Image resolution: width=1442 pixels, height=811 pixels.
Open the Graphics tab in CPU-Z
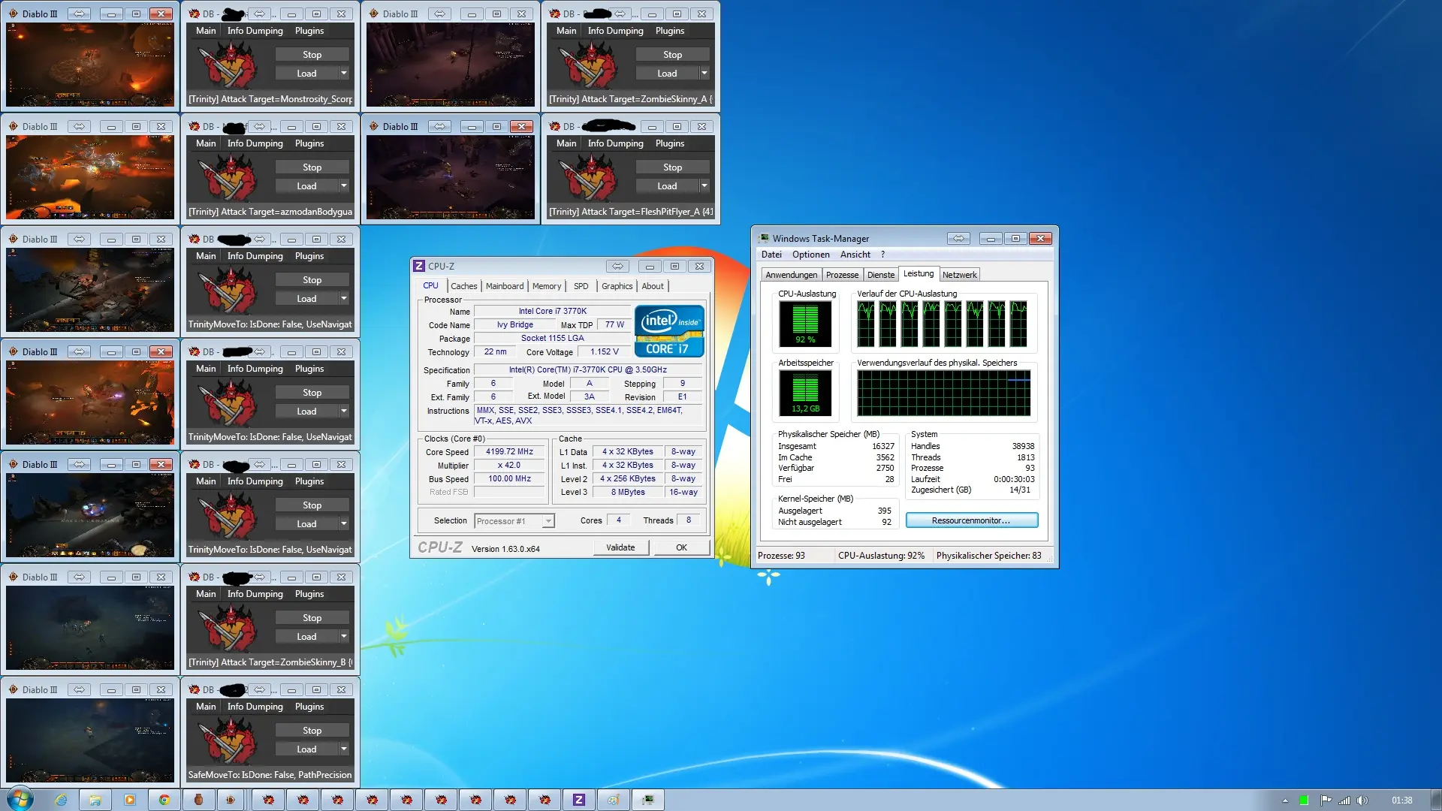tap(617, 286)
